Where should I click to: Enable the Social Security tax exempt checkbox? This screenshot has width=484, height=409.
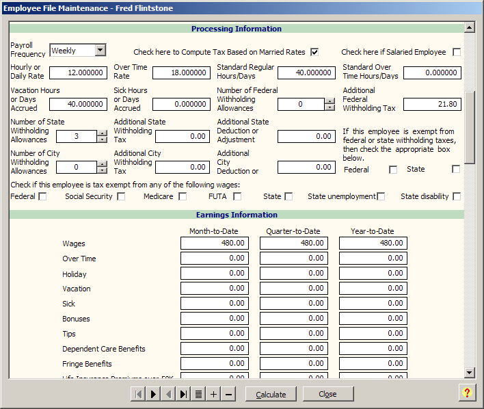tap(121, 197)
